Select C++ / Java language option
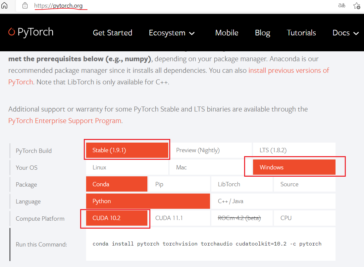This screenshot has height=267, width=364. point(273,201)
